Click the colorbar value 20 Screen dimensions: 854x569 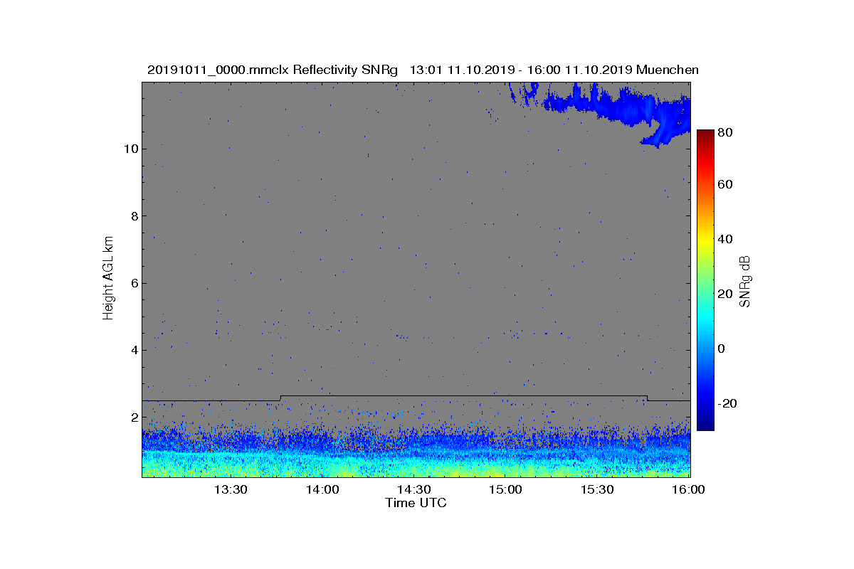tap(726, 294)
